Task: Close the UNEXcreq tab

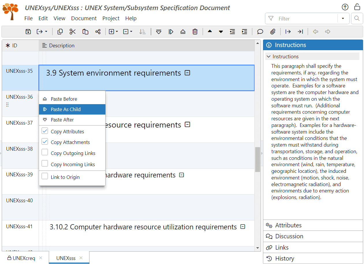Action: click(x=41, y=258)
